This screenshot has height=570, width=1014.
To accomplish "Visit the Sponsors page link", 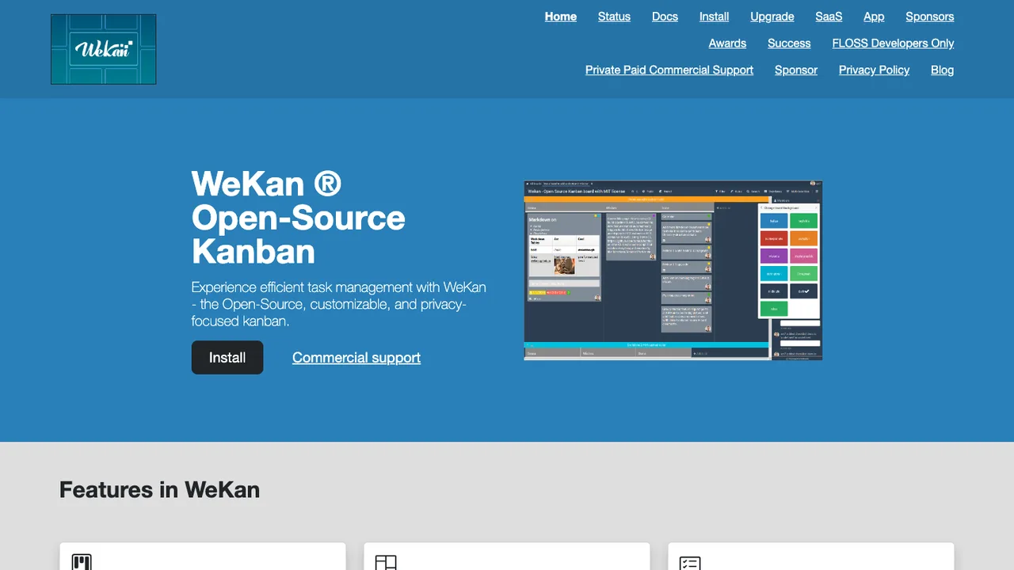I will pyautogui.click(x=930, y=17).
